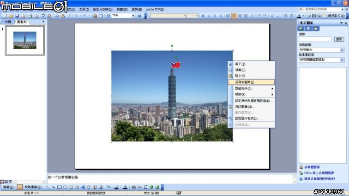Open the Adobe PDF menu

click(x=155, y=9)
